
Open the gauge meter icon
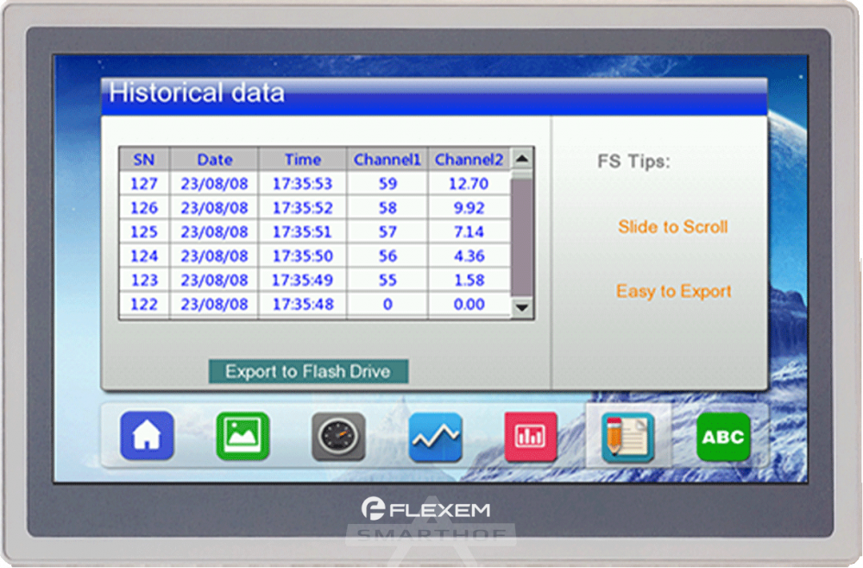pos(338,437)
